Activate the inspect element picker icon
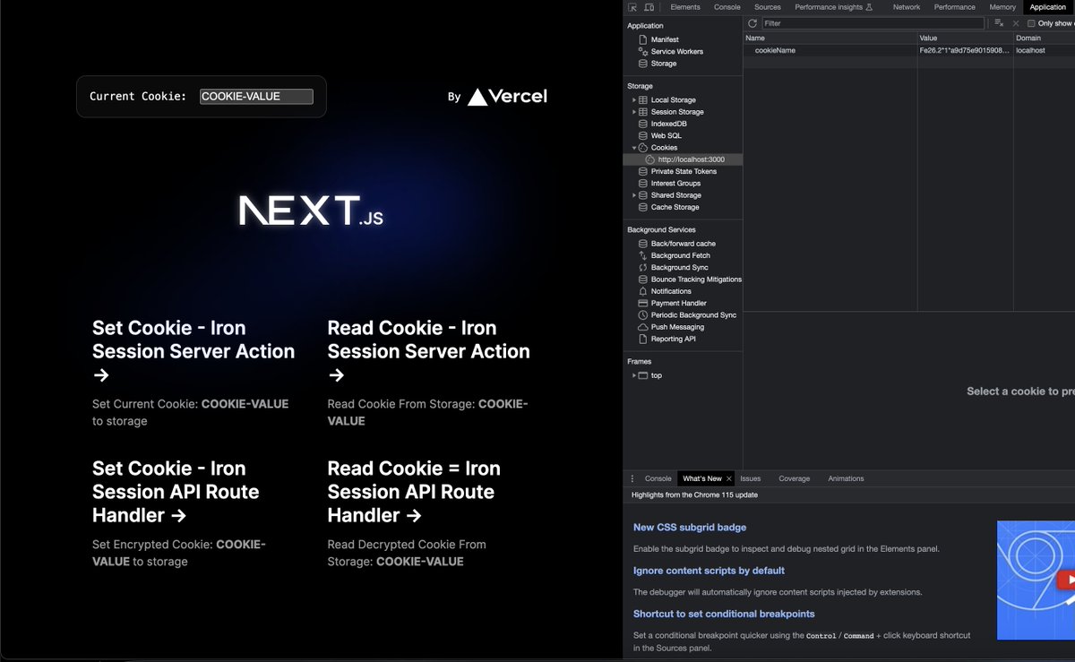 pyautogui.click(x=633, y=7)
